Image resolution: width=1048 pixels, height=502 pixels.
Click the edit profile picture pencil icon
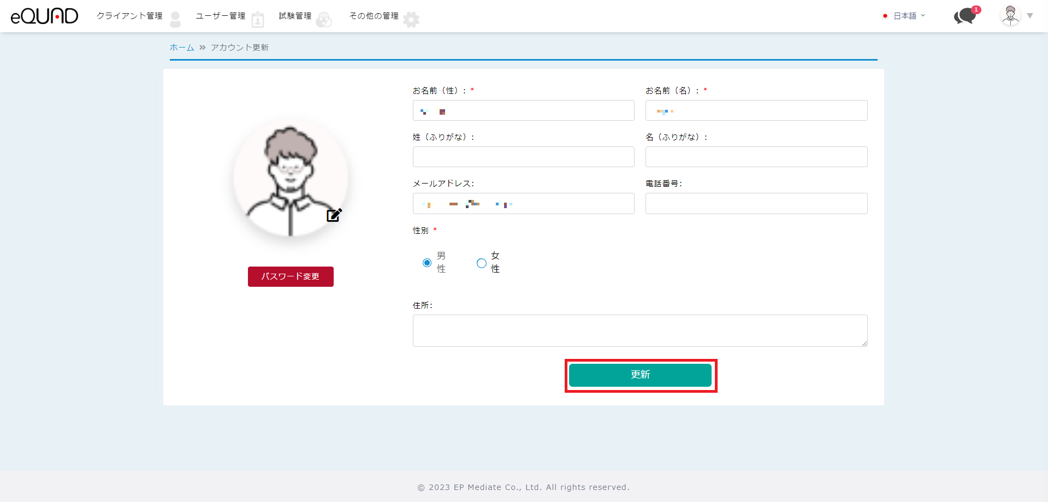334,215
